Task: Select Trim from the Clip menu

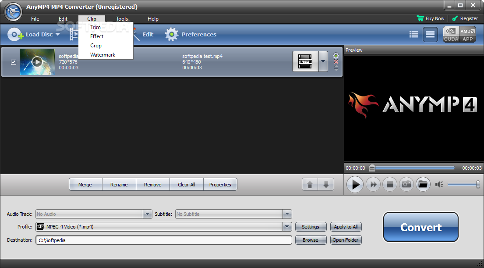Action: coord(95,27)
